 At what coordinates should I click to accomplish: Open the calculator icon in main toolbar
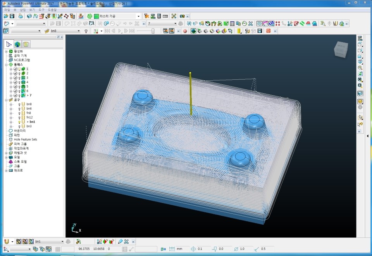pos(159,16)
